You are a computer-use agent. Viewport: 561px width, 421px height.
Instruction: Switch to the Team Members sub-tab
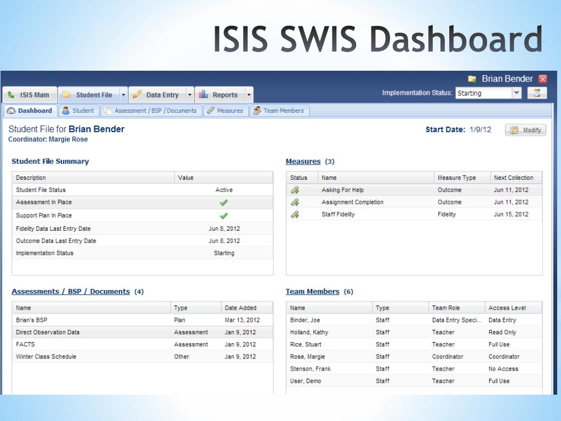click(279, 111)
